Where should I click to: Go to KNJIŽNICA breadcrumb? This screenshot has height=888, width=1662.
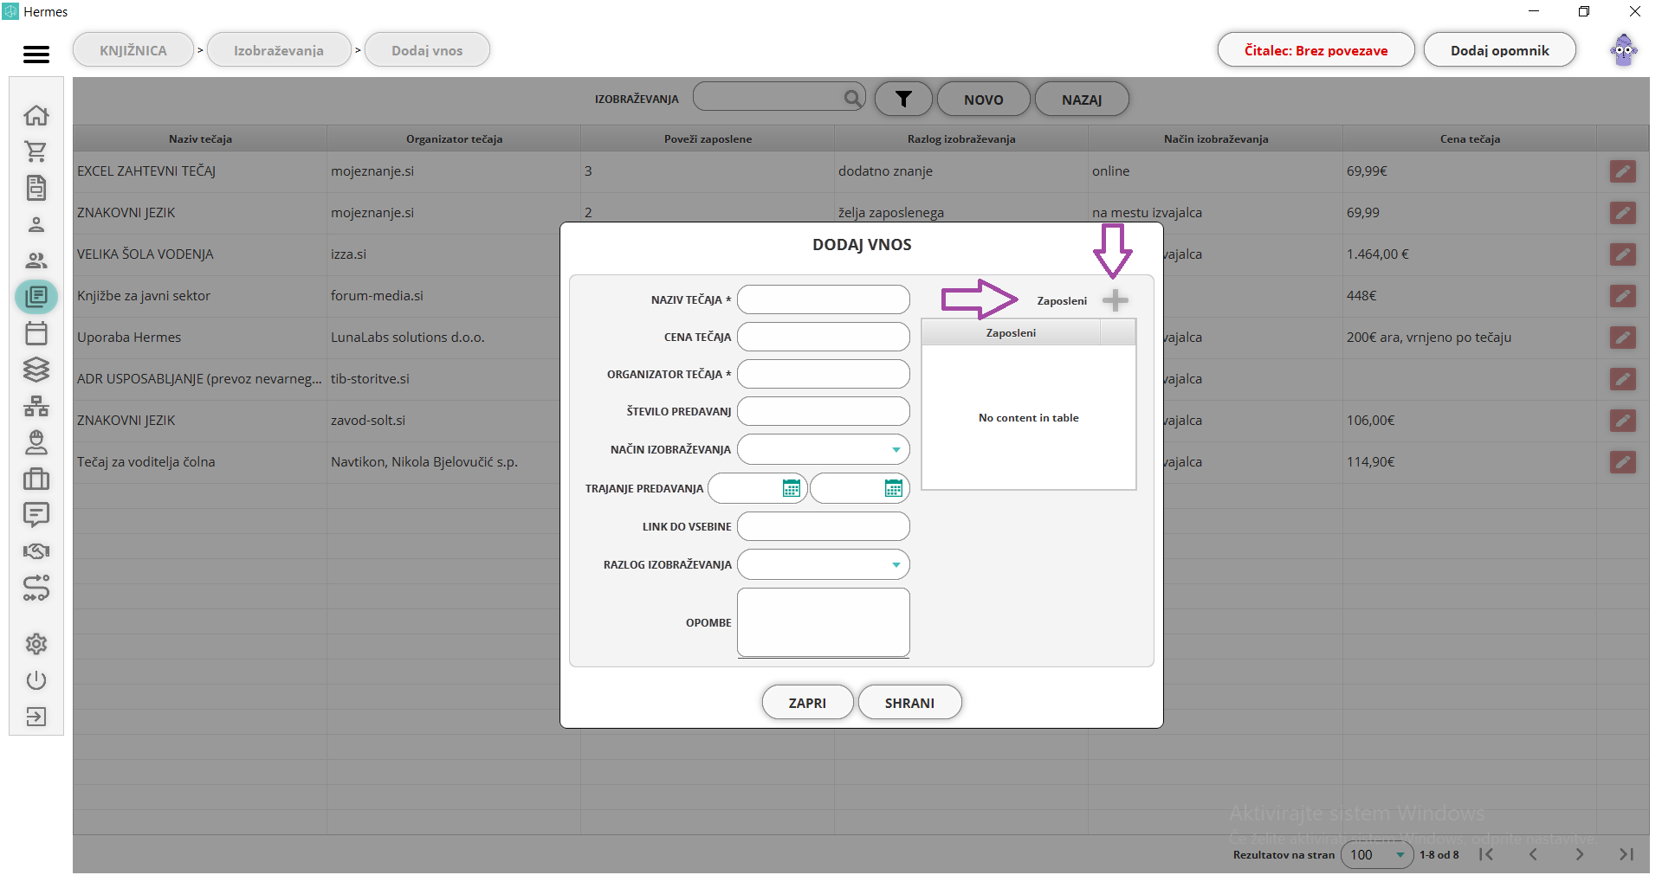click(133, 50)
